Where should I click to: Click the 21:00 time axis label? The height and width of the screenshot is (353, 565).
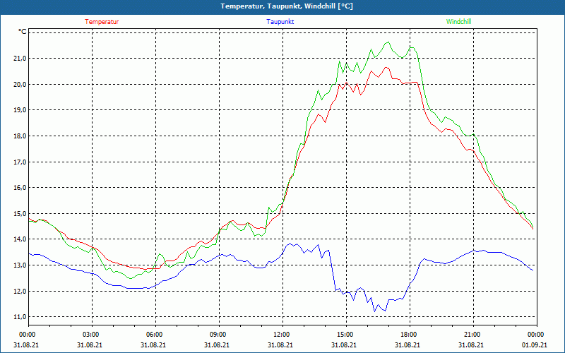click(472, 335)
